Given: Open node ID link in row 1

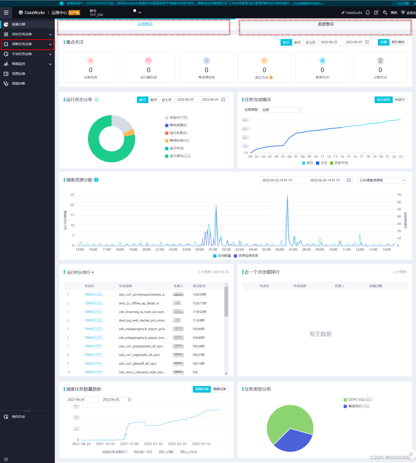Looking at the screenshot, I should coord(94,295).
